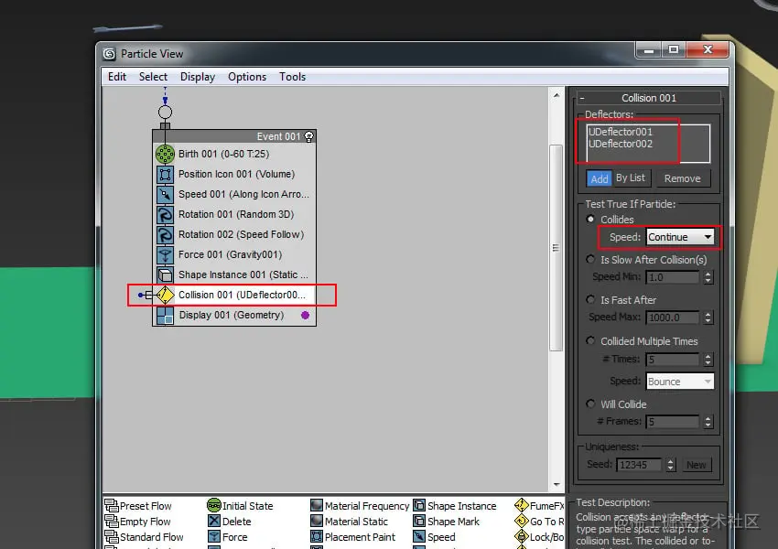This screenshot has height=549, width=778.
Task: Click the Shape Instance 001 operator icon in Event 001
Action: (165, 274)
